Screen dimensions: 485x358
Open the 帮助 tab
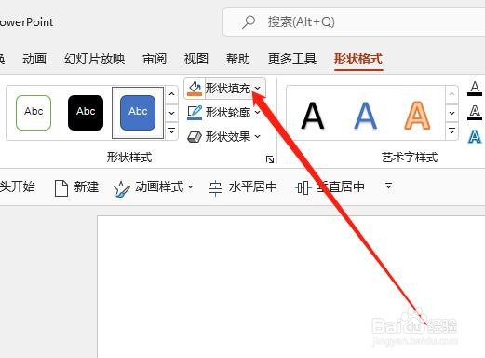(237, 59)
